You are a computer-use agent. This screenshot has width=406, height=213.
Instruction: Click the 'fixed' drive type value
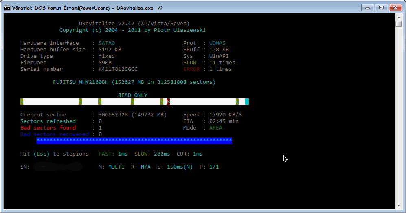click(107, 56)
